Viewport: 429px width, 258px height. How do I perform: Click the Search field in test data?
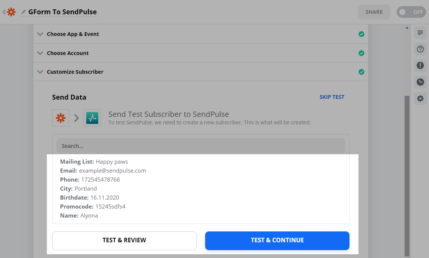(x=201, y=146)
